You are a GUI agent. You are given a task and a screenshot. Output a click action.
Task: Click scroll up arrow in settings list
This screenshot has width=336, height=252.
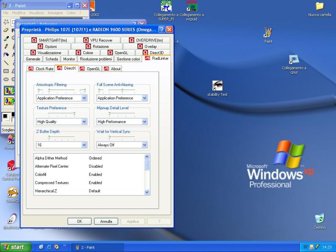click(x=147, y=157)
